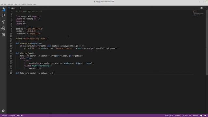Click line number 26 in the gutter
The width and height of the screenshot is (208, 117).
[11, 73]
